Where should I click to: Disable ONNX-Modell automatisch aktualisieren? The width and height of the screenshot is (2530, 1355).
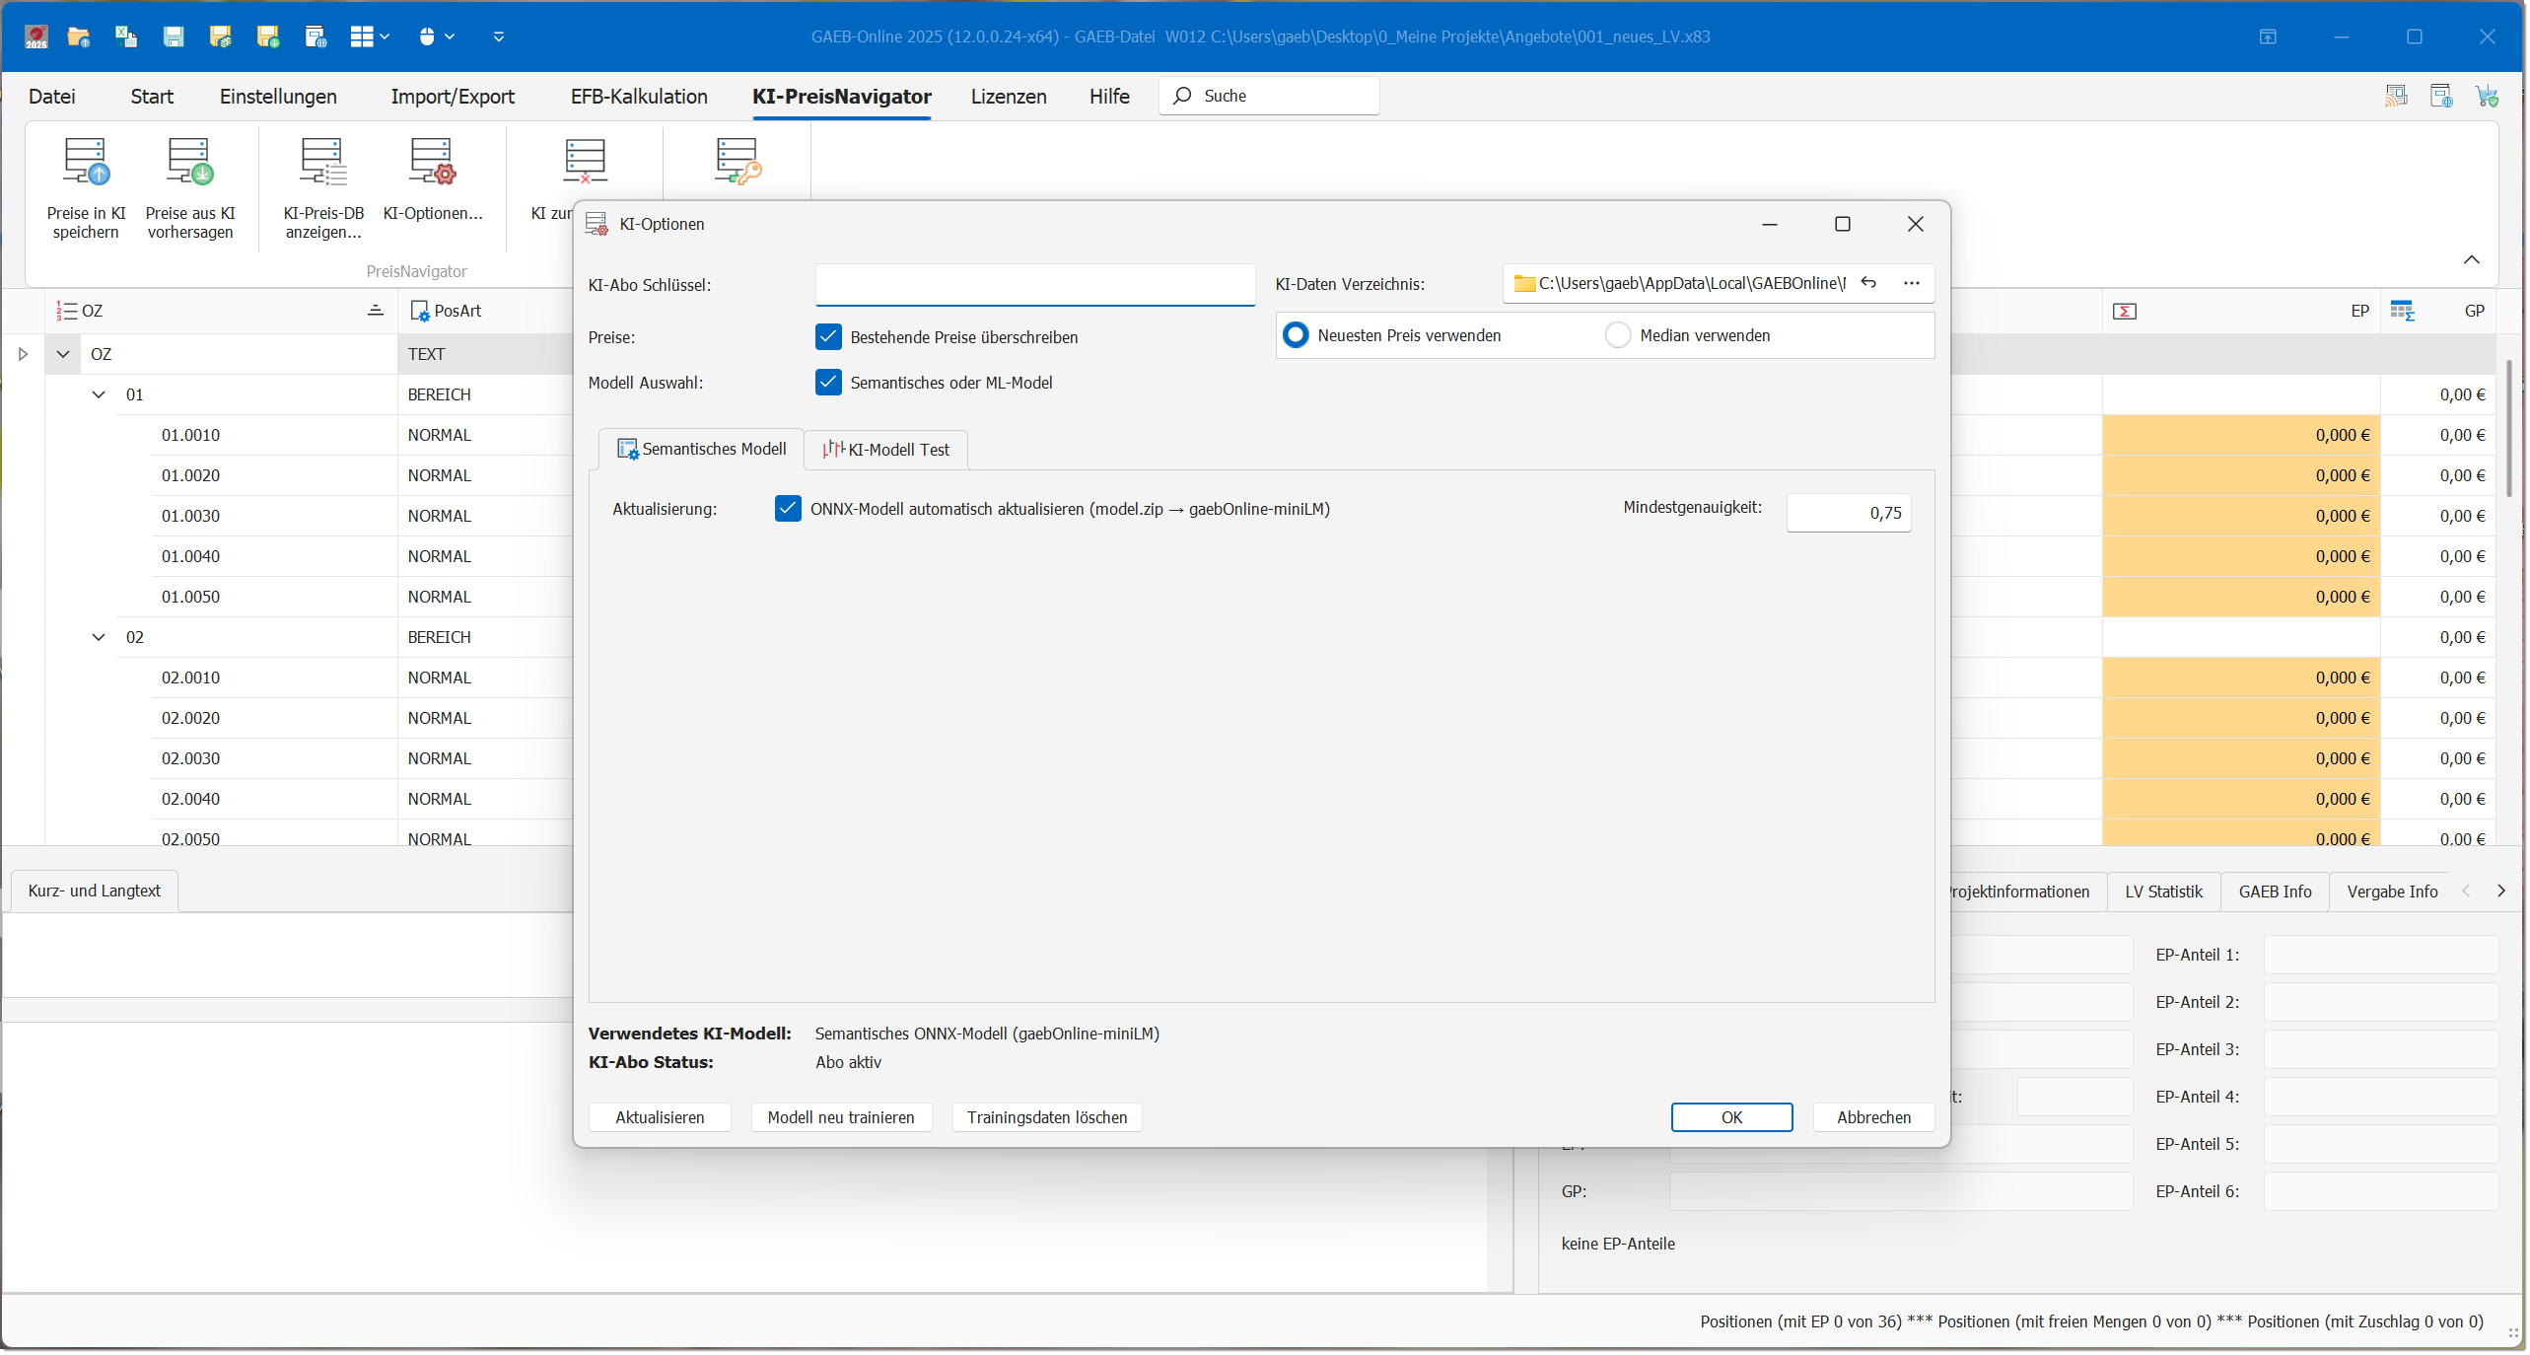pos(788,509)
